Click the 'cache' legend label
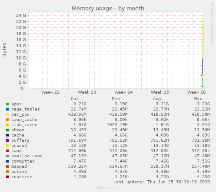Viewport: 216px width, 192px height. 18,135
